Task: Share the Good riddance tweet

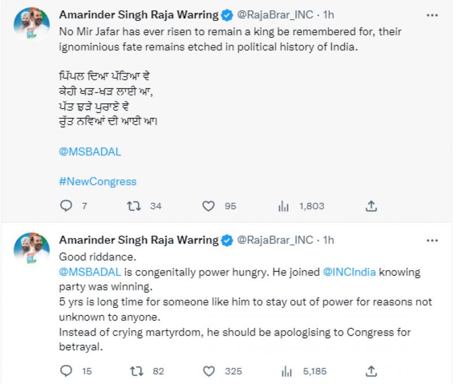Action: click(x=372, y=371)
